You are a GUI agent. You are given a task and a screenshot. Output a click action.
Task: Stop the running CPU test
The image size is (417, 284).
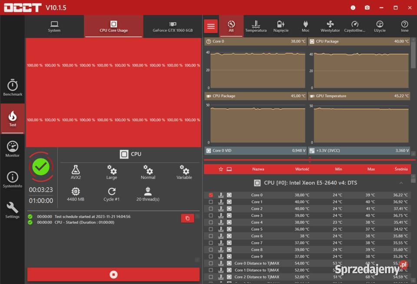point(113,274)
